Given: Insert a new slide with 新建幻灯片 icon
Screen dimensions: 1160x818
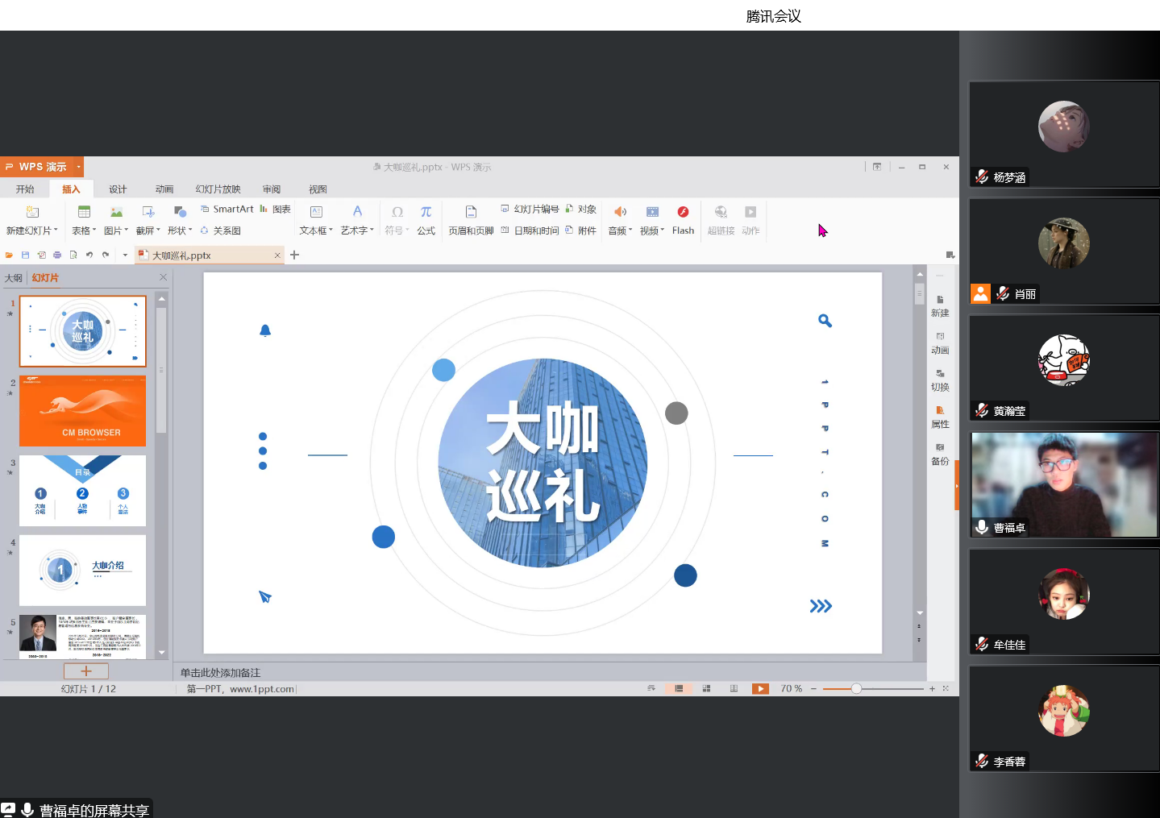Looking at the screenshot, I should click(x=32, y=212).
